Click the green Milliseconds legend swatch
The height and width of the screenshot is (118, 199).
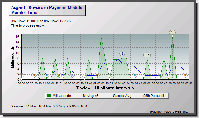pyautogui.click(x=49, y=96)
